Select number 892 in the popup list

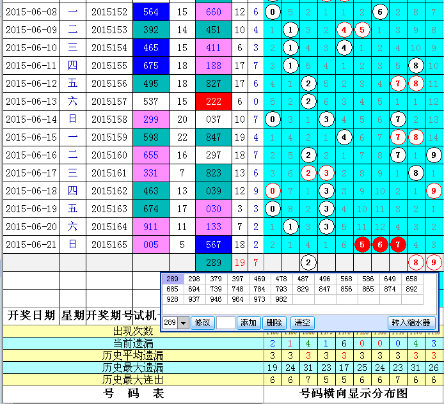point(412,289)
